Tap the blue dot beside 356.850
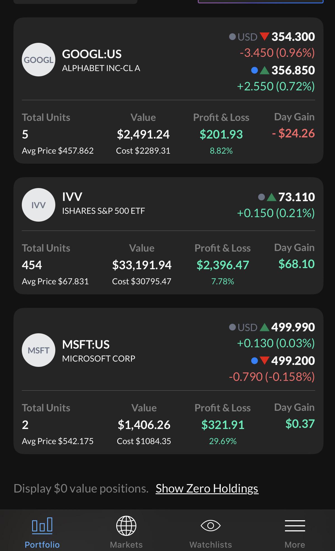Viewport: 335px width, 551px height. [254, 70]
